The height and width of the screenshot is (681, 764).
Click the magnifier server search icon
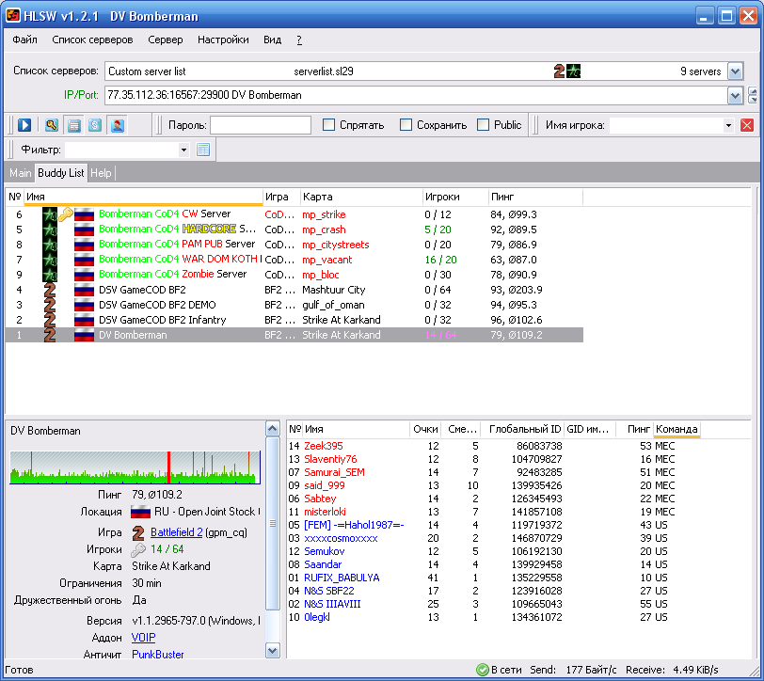coord(52,125)
